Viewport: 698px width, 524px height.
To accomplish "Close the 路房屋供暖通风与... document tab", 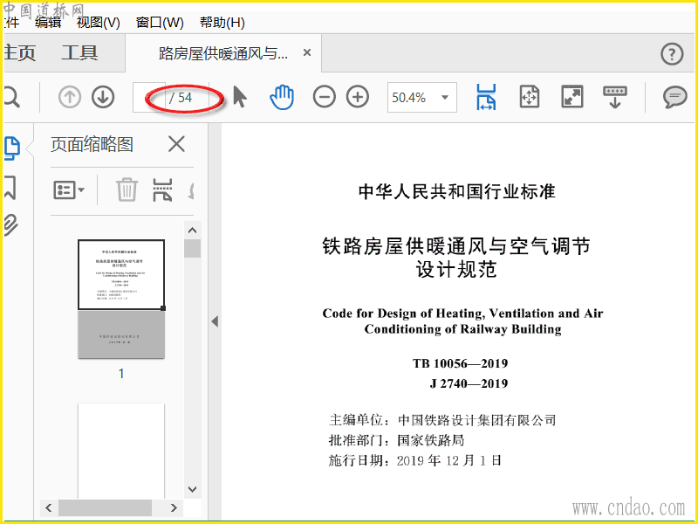I will click(x=307, y=52).
